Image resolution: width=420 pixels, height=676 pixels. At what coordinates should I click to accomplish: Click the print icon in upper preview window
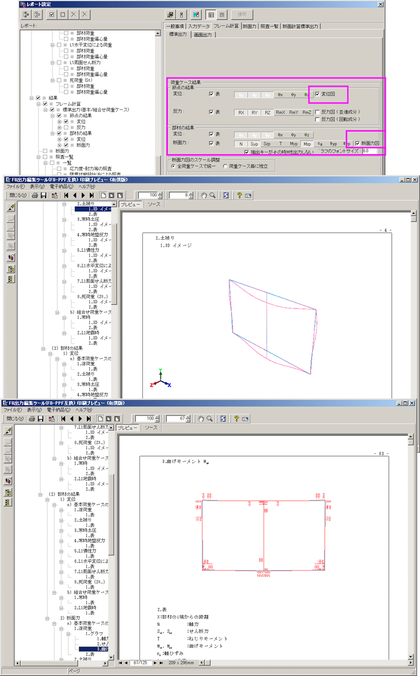point(35,195)
